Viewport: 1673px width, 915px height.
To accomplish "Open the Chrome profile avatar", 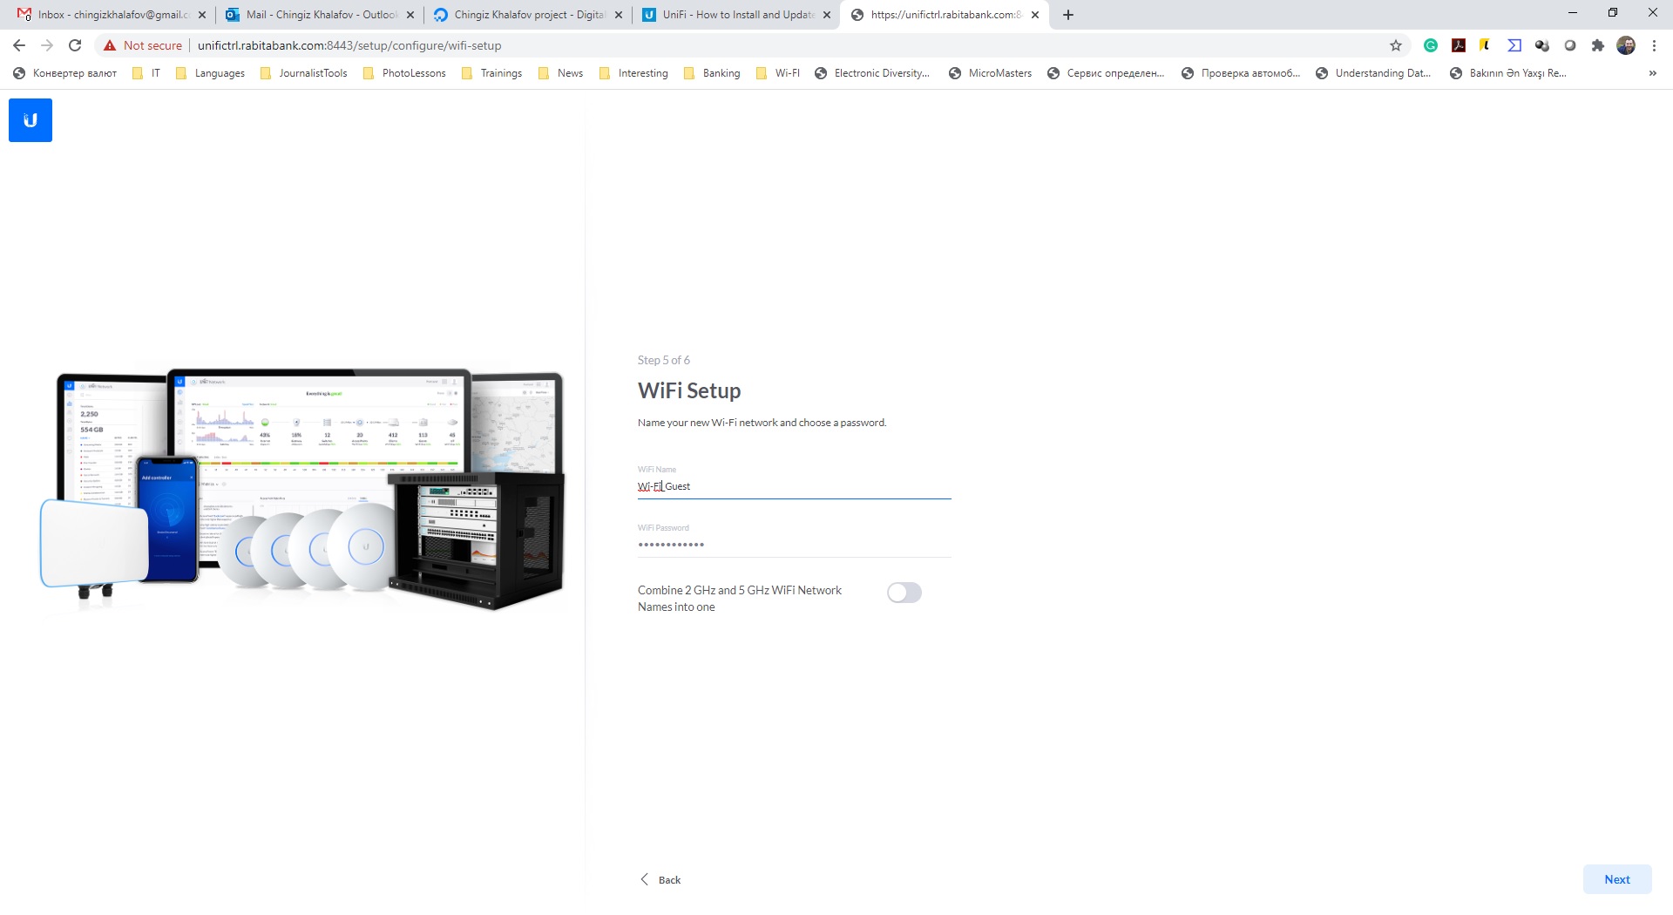I will tap(1626, 45).
